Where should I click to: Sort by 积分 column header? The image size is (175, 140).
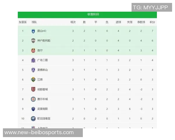pos(152,22)
